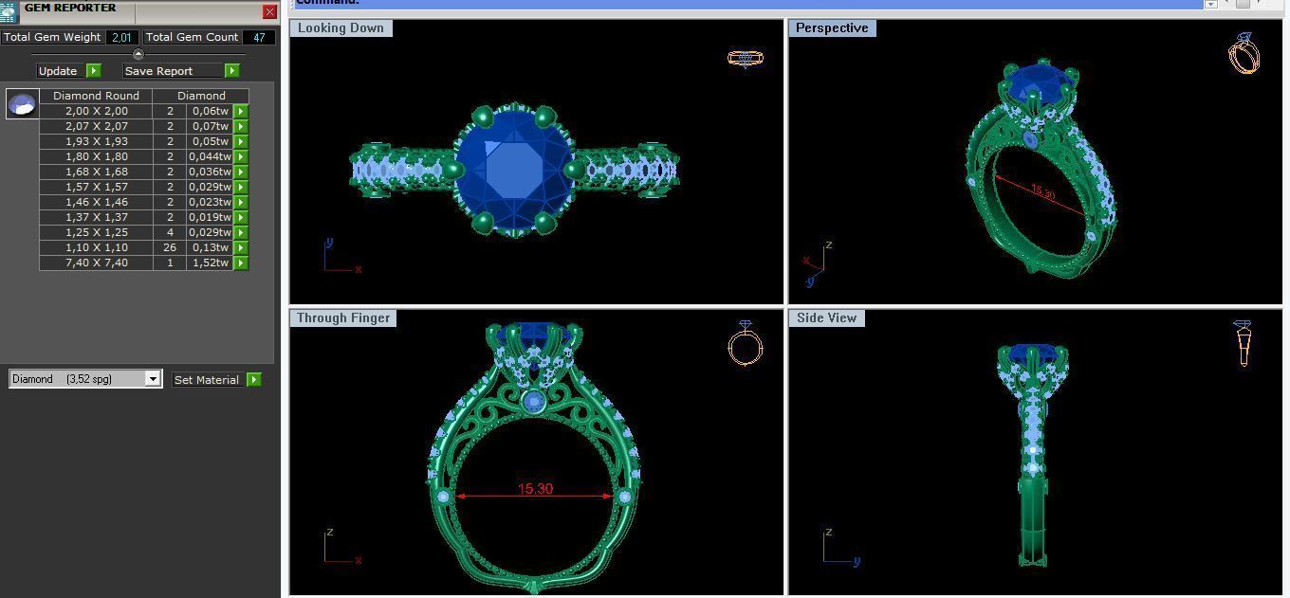Screen dimensions: 1290x598
Task: Click the Update green arrow button
Action: point(93,71)
